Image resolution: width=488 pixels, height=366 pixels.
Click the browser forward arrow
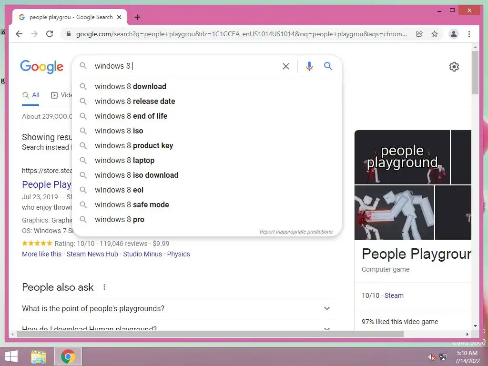[34, 34]
